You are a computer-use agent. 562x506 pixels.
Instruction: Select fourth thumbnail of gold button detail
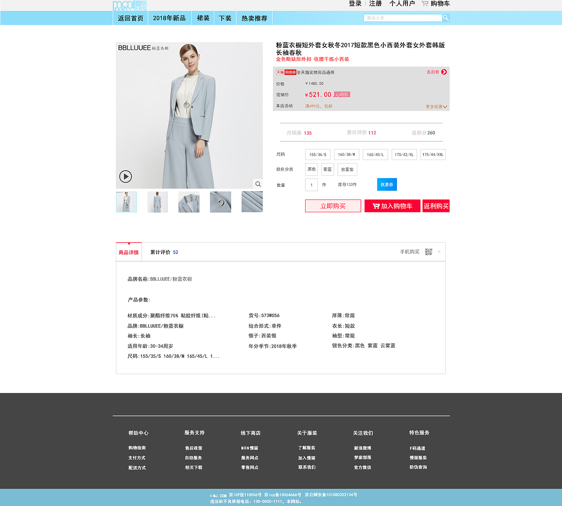point(220,202)
